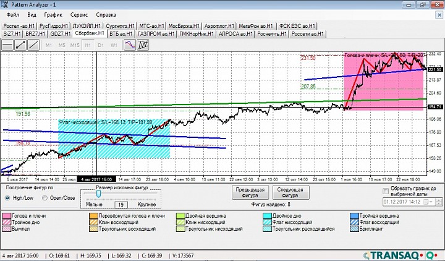Switch to the ВТБ ао,H1 tab

tap(121, 34)
